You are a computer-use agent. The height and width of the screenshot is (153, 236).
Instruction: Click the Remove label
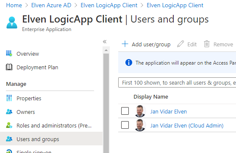[223, 44]
